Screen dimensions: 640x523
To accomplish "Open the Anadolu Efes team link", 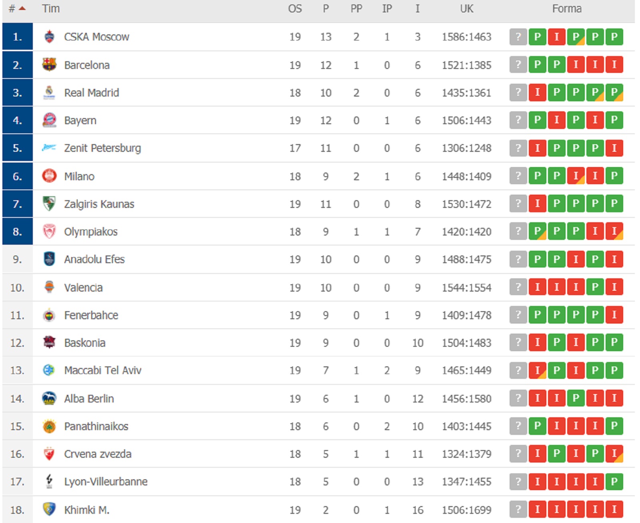I will [94, 259].
